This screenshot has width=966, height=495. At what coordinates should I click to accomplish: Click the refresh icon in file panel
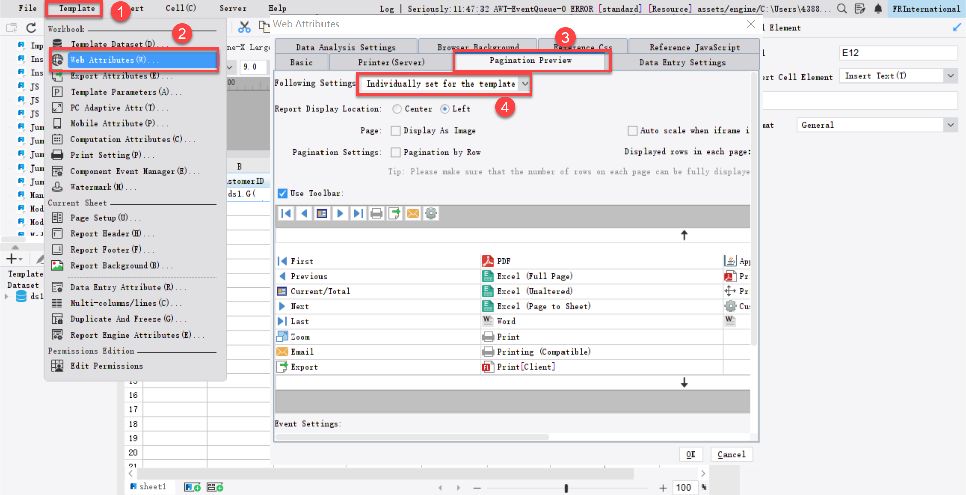coord(31,28)
